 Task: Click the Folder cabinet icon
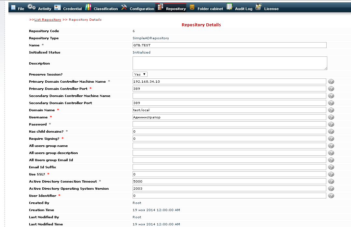[x=192, y=7]
